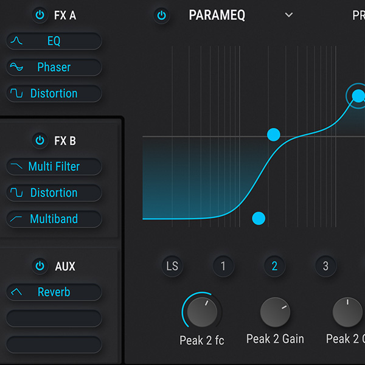
Task: Click the square-wave Distortion icon in FX A
Action: tap(17, 94)
